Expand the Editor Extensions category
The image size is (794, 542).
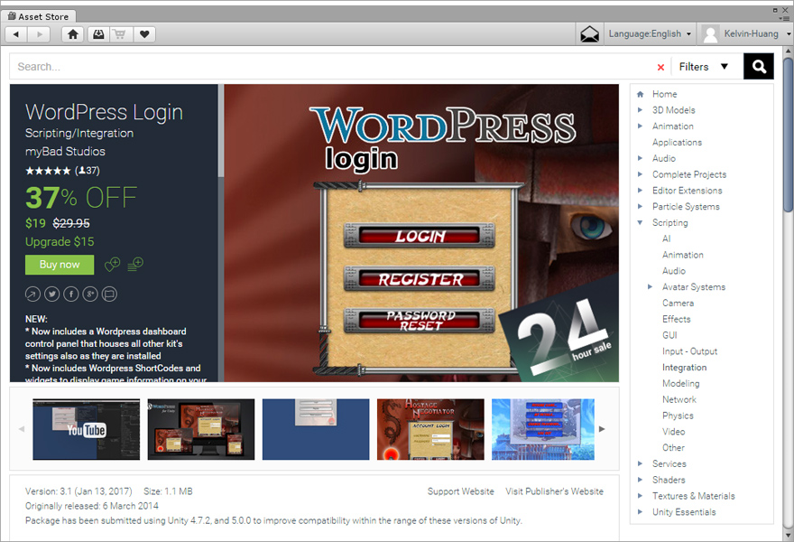(x=640, y=191)
